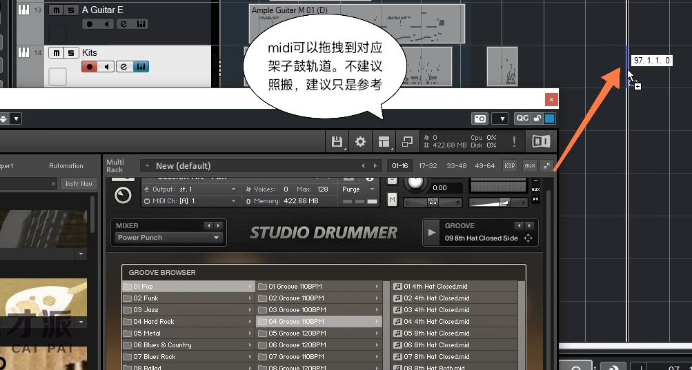Open Kontakt workspace layout menu
The height and width of the screenshot is (370, 692).
coord(384,141)
